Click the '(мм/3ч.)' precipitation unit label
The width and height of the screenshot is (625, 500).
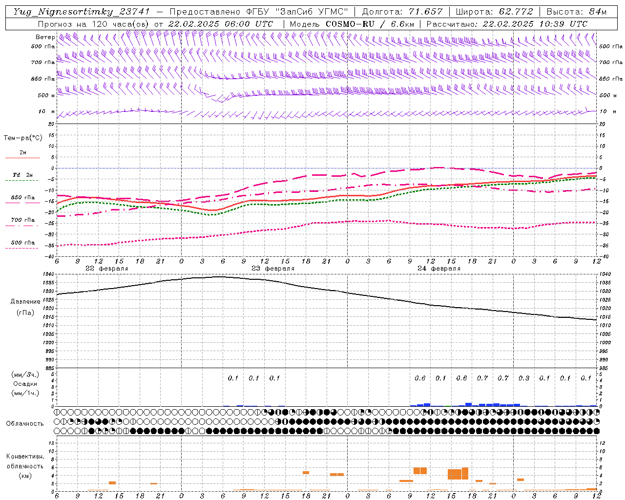[25, 375]
